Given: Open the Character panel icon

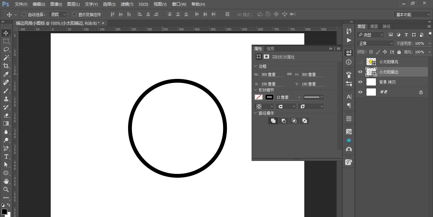Looking at the screenshot, I should click(x=349, y=97).
